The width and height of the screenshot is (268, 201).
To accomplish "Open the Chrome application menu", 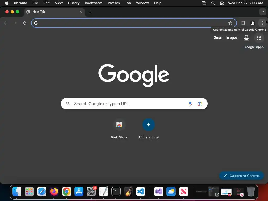I will (x=20, y=3).
